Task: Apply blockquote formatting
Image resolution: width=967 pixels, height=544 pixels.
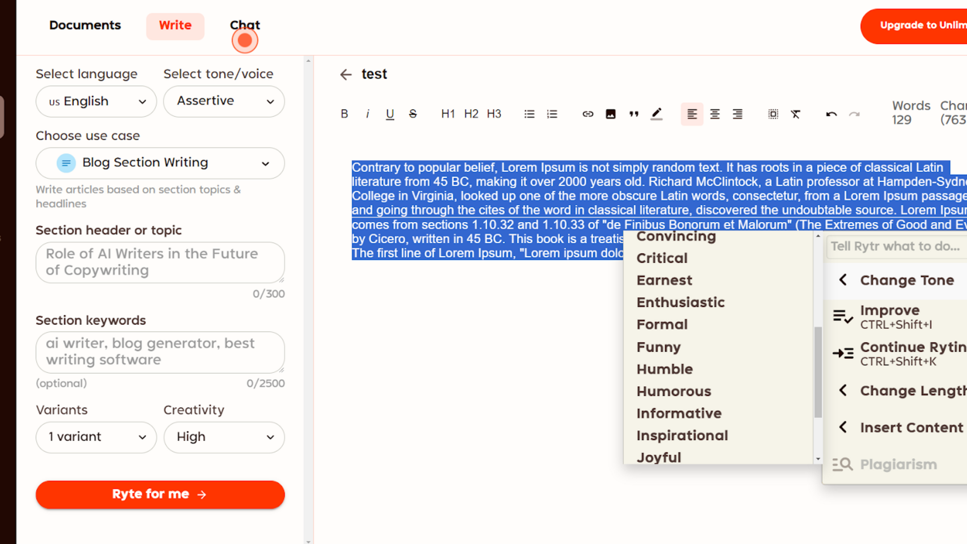Action: click(x=634, y=114)
